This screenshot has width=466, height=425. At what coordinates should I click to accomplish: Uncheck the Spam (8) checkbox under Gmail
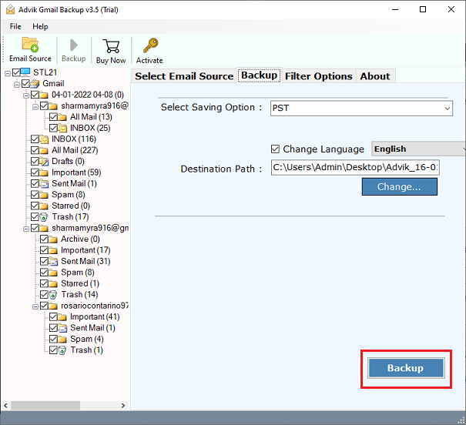[x=35, y=195]
